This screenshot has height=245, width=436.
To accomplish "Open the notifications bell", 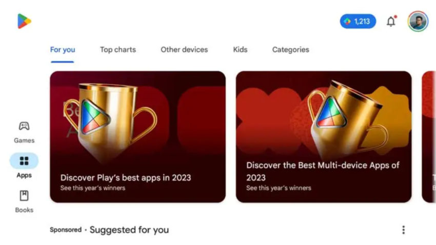I will pos(391,21).
